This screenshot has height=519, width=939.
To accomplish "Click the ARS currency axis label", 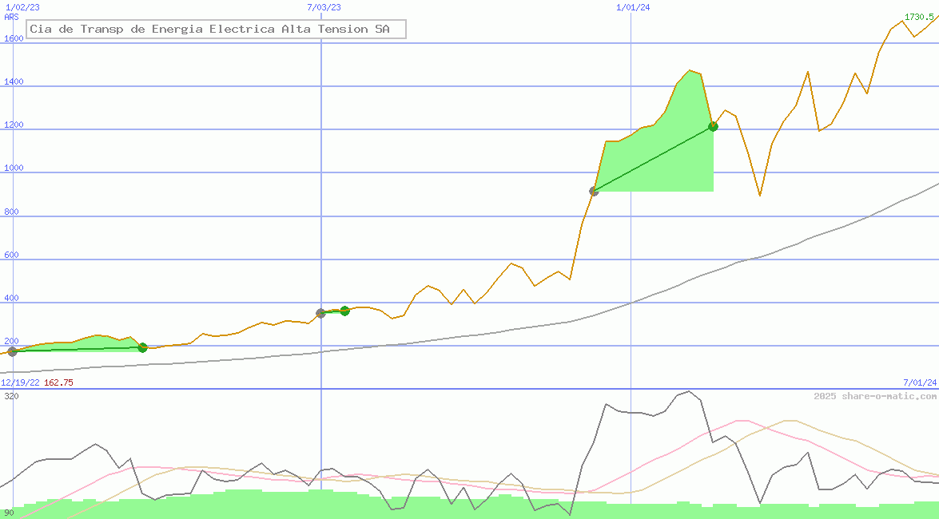I will click(11, 17).
